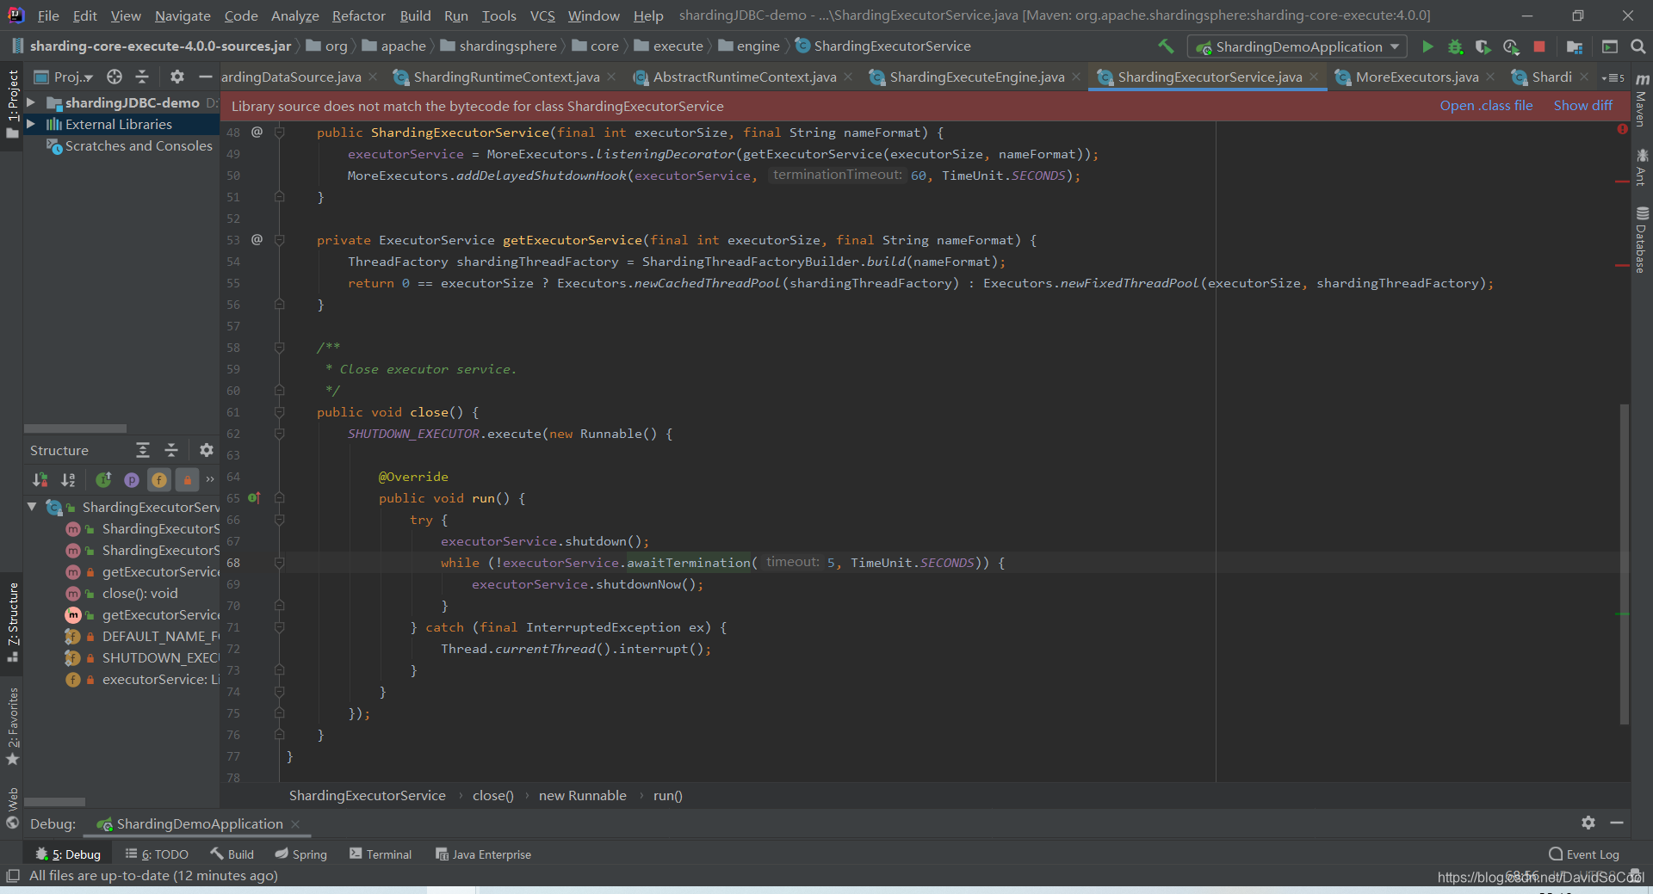
Task: Toggle Show non-public members in Structure
Action: 187,479
